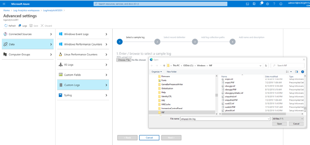310x145 pixels.
Task: Open Logs from the toolbar
Action: (23, 26)
